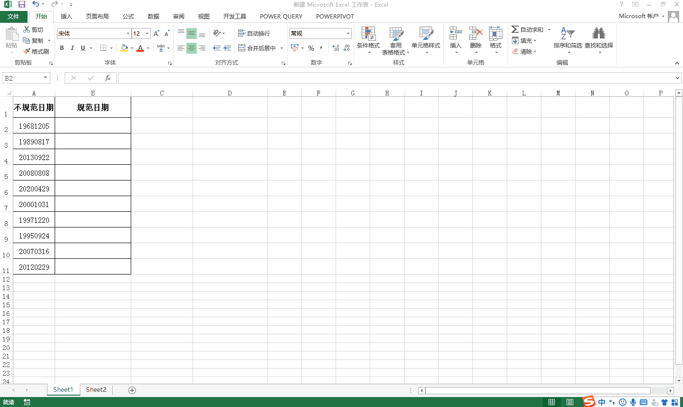Decrease indent in alignment group
The height and width of the screenshot is (407, 683).
coord(217,48)
